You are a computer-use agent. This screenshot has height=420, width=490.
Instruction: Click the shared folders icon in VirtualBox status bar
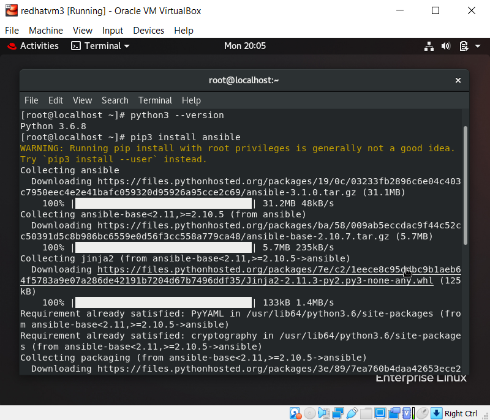pyautogui.click(x=366, y=413)
